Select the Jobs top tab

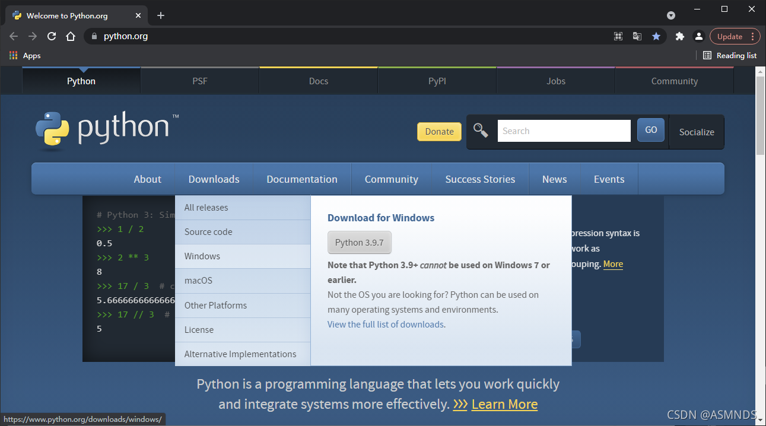[556, 81]
